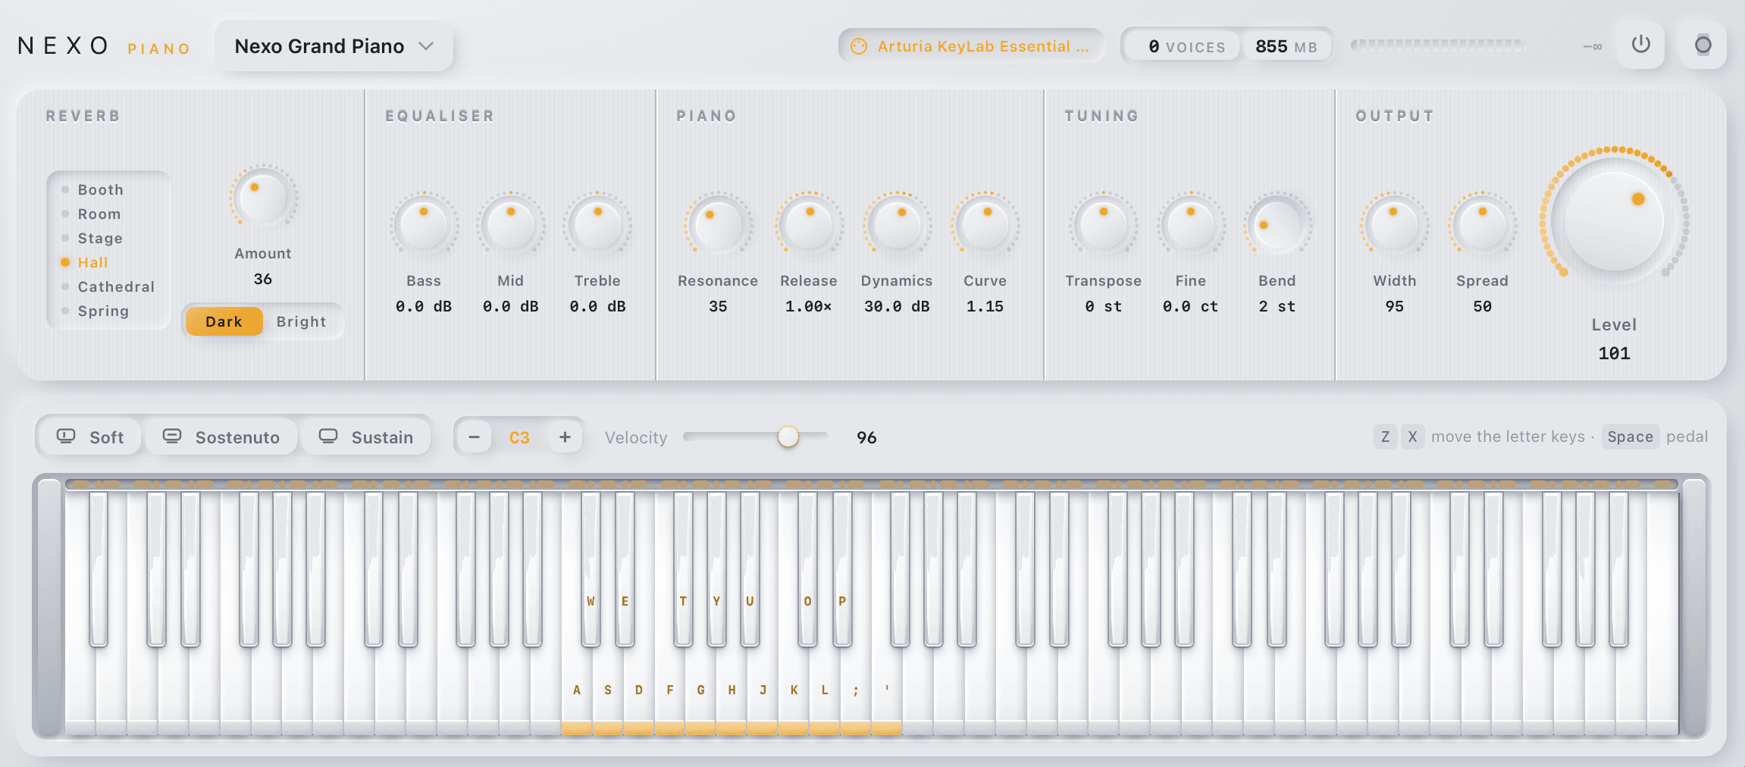Click the Dynamics value 30.0 dB

(x=897, y=306)
